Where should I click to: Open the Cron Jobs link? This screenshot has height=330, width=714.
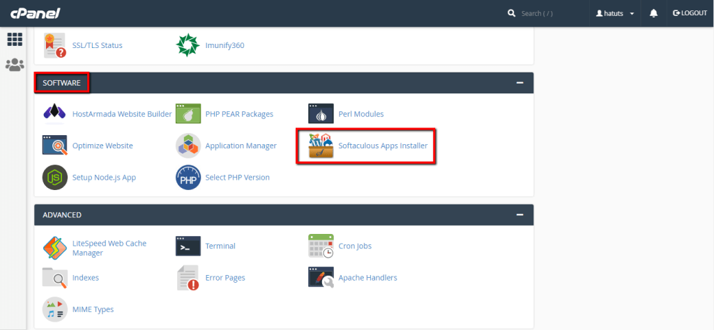(355, 246)
